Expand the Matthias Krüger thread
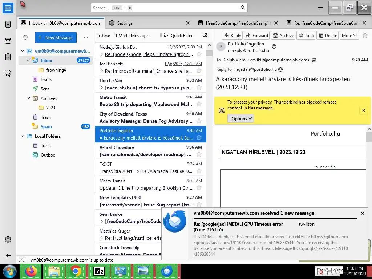Viewport: 372px width, 279px height. click(x=102, y=238)
